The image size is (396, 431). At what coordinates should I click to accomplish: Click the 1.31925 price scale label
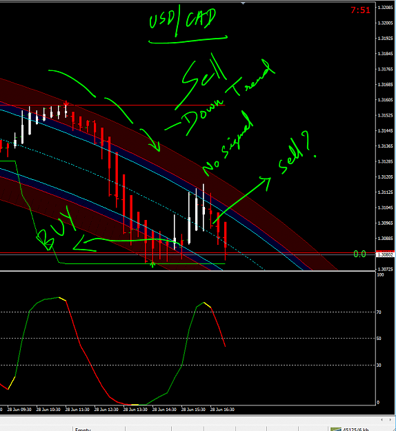[x=385, y=38]
